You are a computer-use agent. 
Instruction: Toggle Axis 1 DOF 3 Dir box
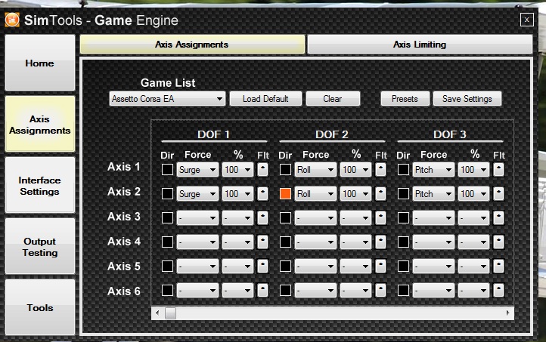click(403, 170)
